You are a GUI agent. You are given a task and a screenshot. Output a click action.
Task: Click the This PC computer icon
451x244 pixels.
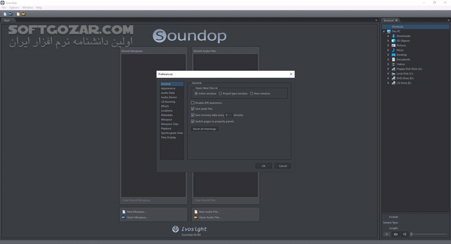click(389, 32)
